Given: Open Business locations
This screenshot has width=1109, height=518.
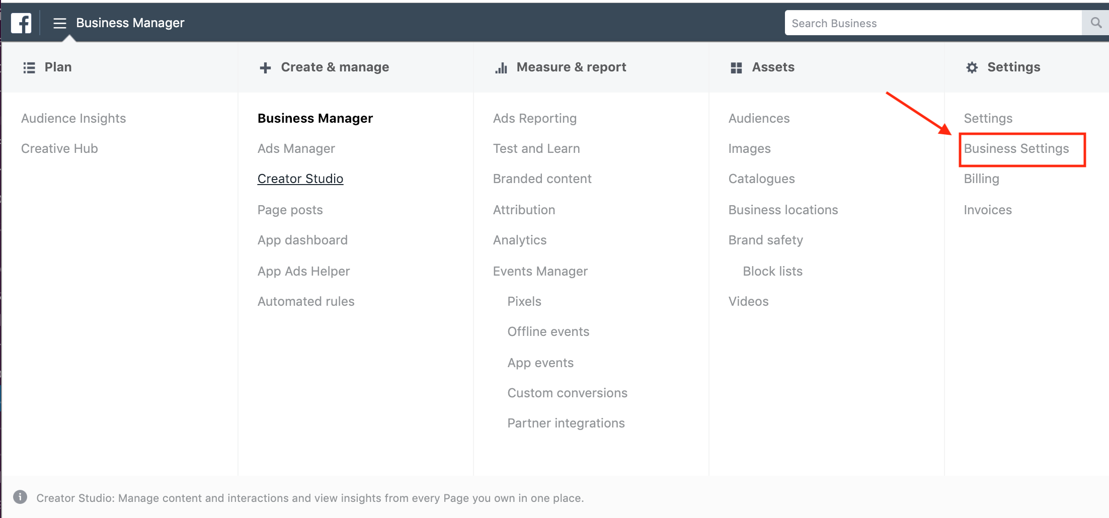Looking at the screenshot, I should point(783,210).
